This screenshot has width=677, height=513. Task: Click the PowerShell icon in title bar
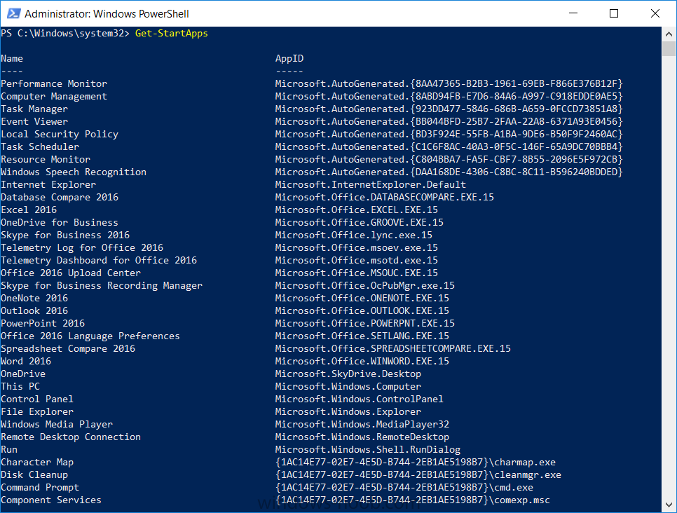tap(13, 13)
